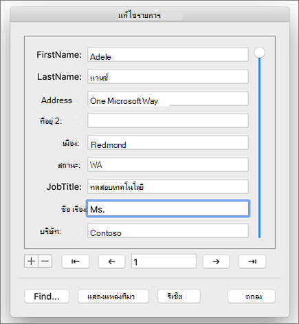Go to previous record arrow
The image size is (299, 324).
coord(111,261)
